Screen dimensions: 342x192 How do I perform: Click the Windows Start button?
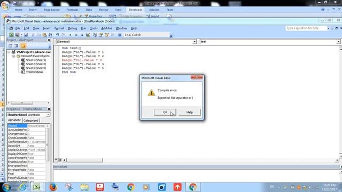tap(6, 187)
